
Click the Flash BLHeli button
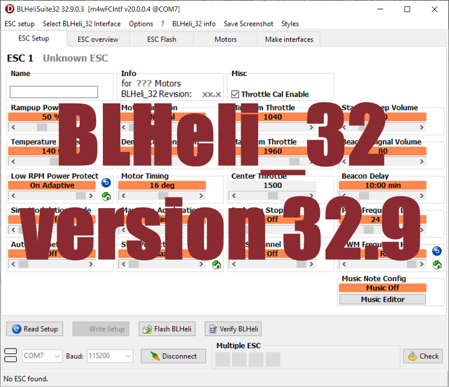(167, 329)
